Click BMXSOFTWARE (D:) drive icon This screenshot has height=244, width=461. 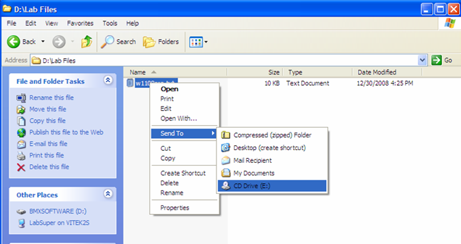[21, 212]
